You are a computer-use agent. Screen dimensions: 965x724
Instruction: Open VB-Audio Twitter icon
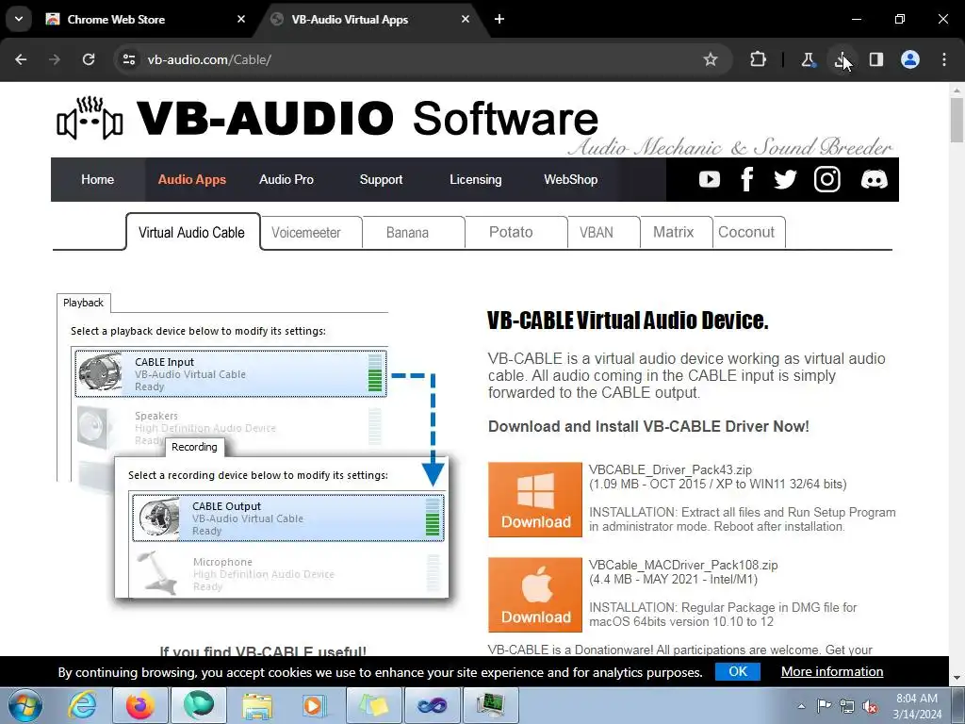785,179
